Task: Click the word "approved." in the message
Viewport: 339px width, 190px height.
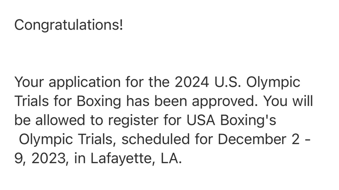Action: (x=225, y=102)
